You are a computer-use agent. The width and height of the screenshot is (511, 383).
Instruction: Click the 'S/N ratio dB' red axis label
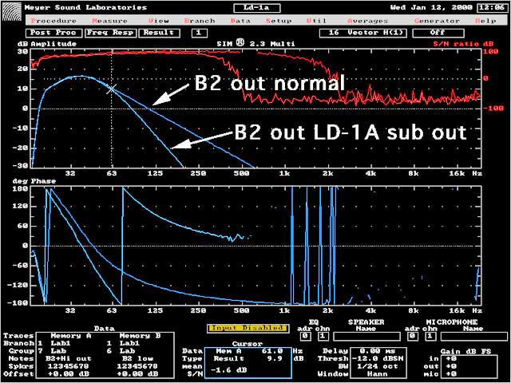pos(463,44)
